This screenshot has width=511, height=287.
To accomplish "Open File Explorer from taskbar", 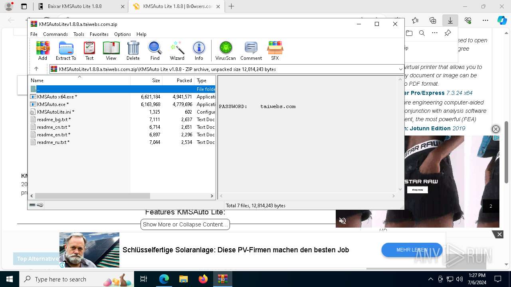I will pos(183,279).
